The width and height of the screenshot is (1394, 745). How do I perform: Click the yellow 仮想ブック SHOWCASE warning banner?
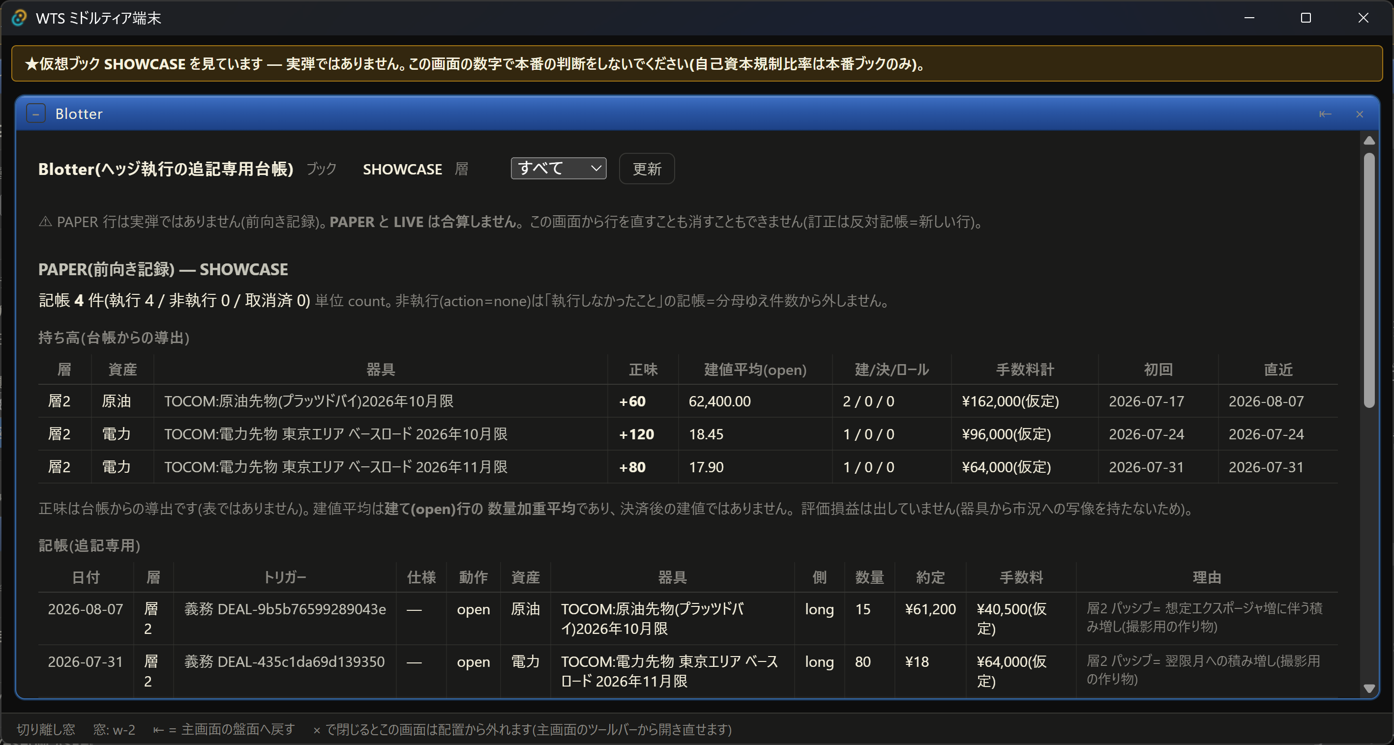point(697,64)
